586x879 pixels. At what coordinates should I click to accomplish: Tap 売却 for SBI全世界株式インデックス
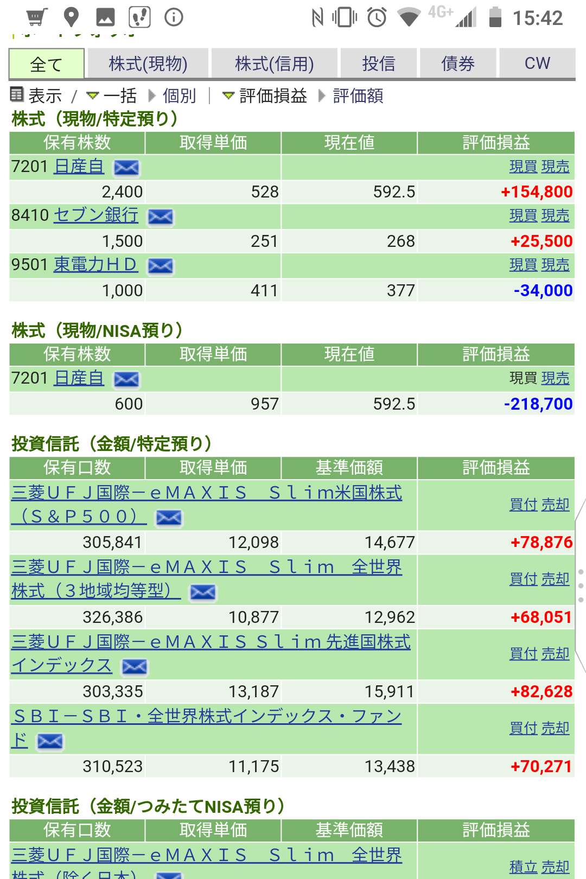coord(556,728)
